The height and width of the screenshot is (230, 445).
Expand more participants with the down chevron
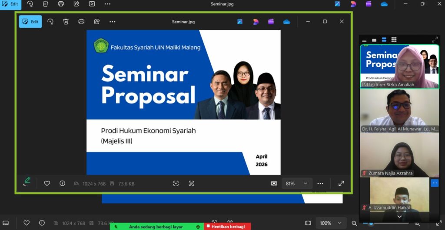point(399,217)
